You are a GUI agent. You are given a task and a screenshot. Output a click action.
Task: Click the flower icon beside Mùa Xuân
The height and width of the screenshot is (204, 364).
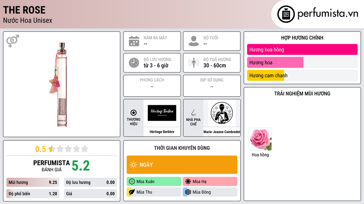[132, 182]
